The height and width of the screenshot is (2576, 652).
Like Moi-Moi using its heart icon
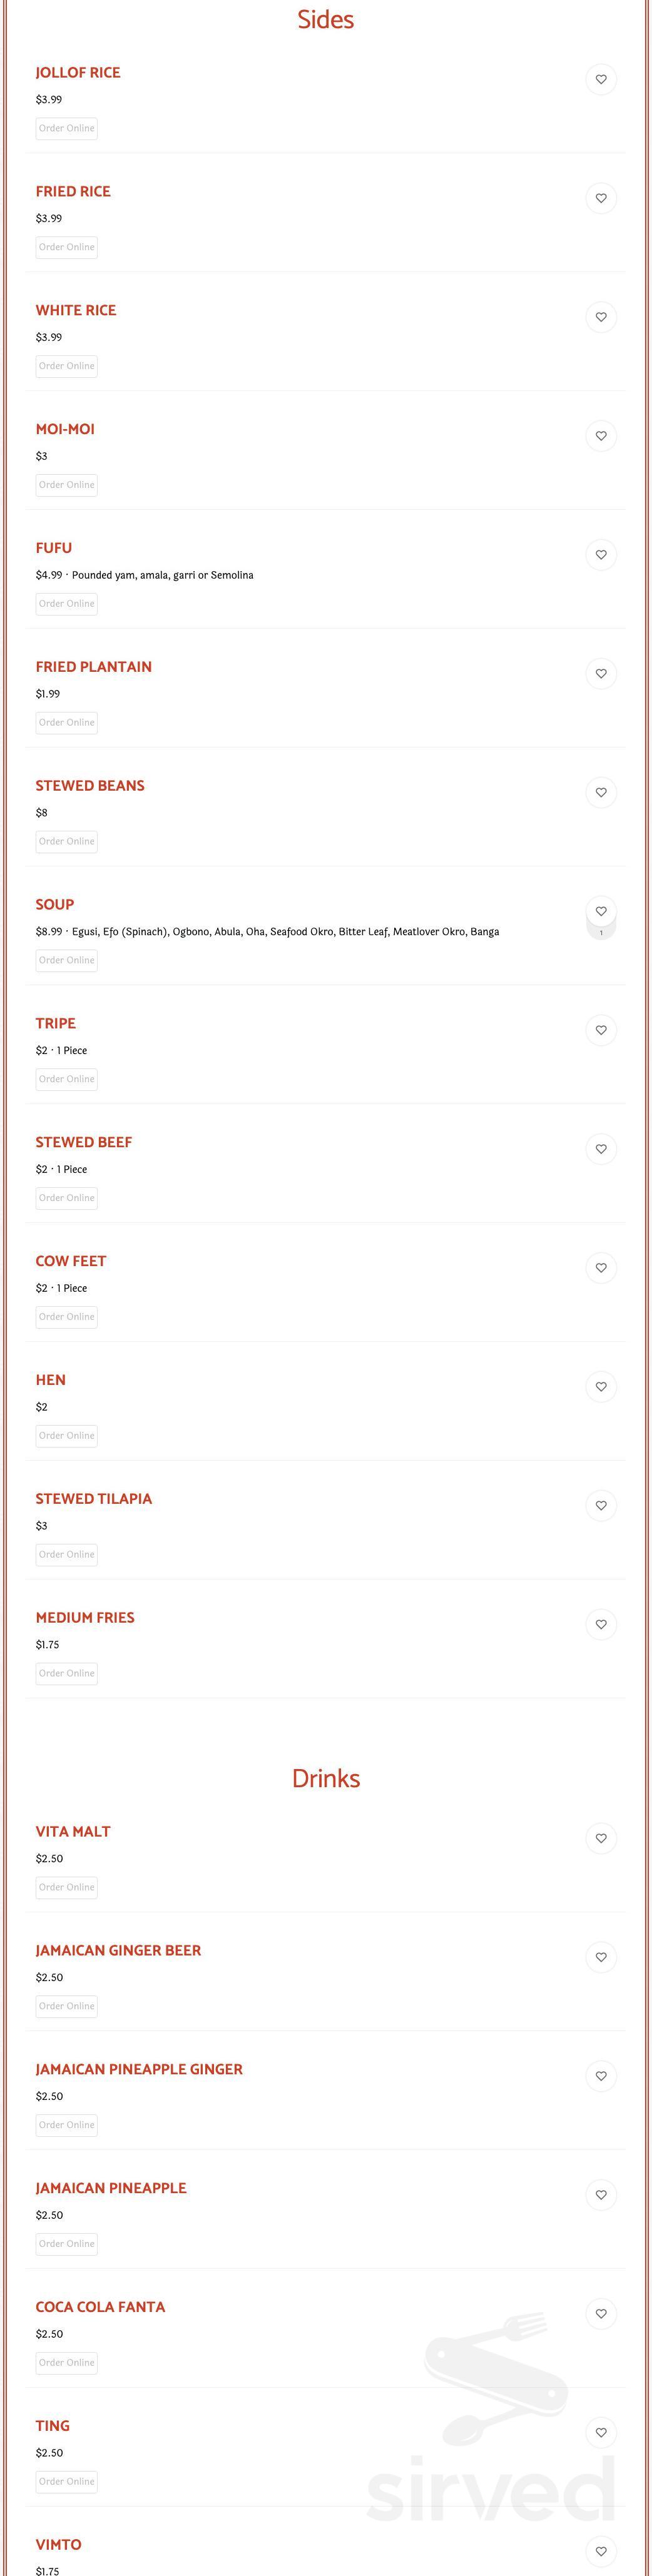[601, 436]
